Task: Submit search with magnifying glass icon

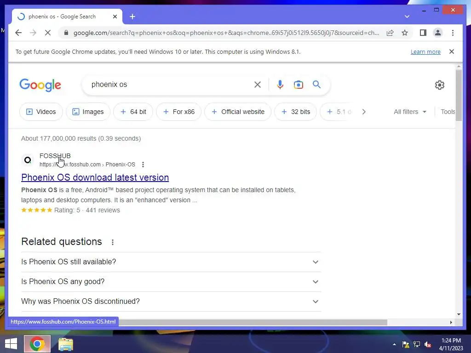Action: (x=316, y=85)
